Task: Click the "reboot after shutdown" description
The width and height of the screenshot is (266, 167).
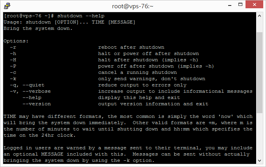Action: tap(131, 48)
